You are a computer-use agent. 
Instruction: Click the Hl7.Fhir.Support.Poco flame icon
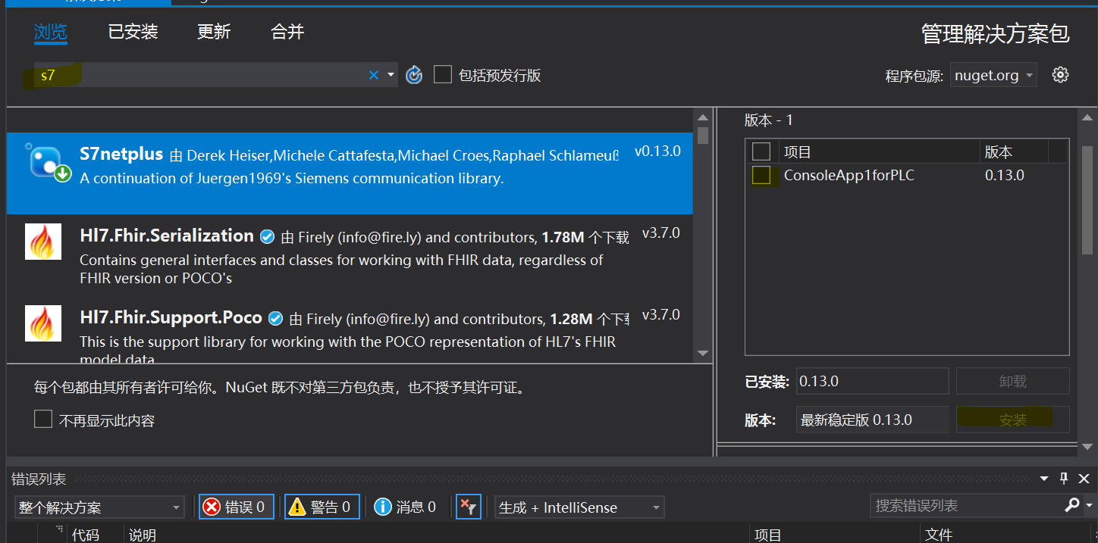[x=43, y=323]
